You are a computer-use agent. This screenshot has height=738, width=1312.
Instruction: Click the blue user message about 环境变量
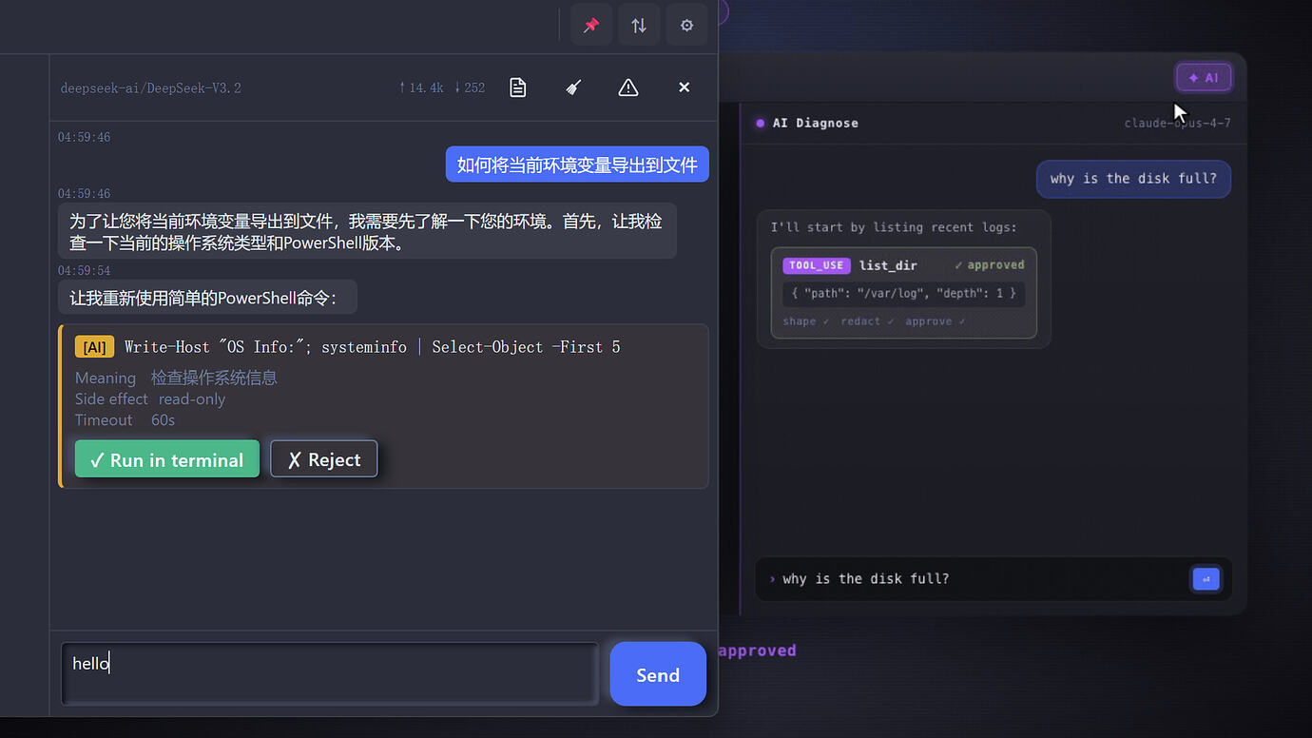click(577, 165)
